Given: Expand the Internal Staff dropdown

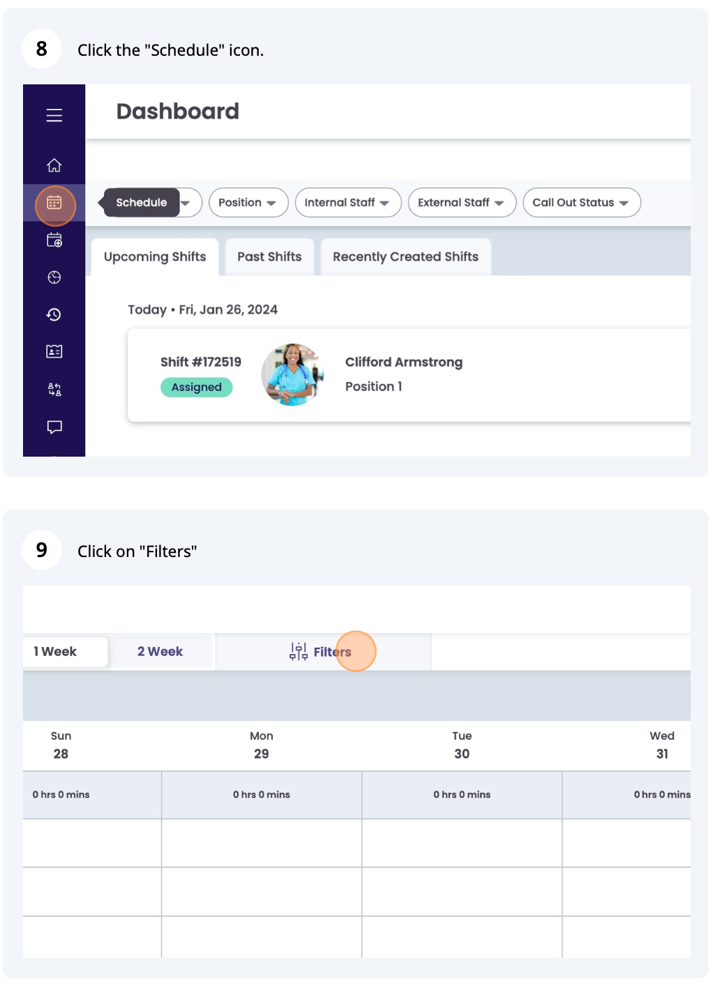Looking at the screenshot, I should [x=348, y=202].
